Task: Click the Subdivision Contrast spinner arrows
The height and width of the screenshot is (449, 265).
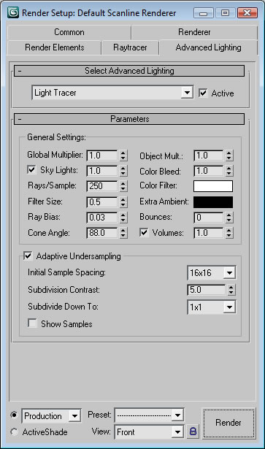Action: (x=231, y=290)
